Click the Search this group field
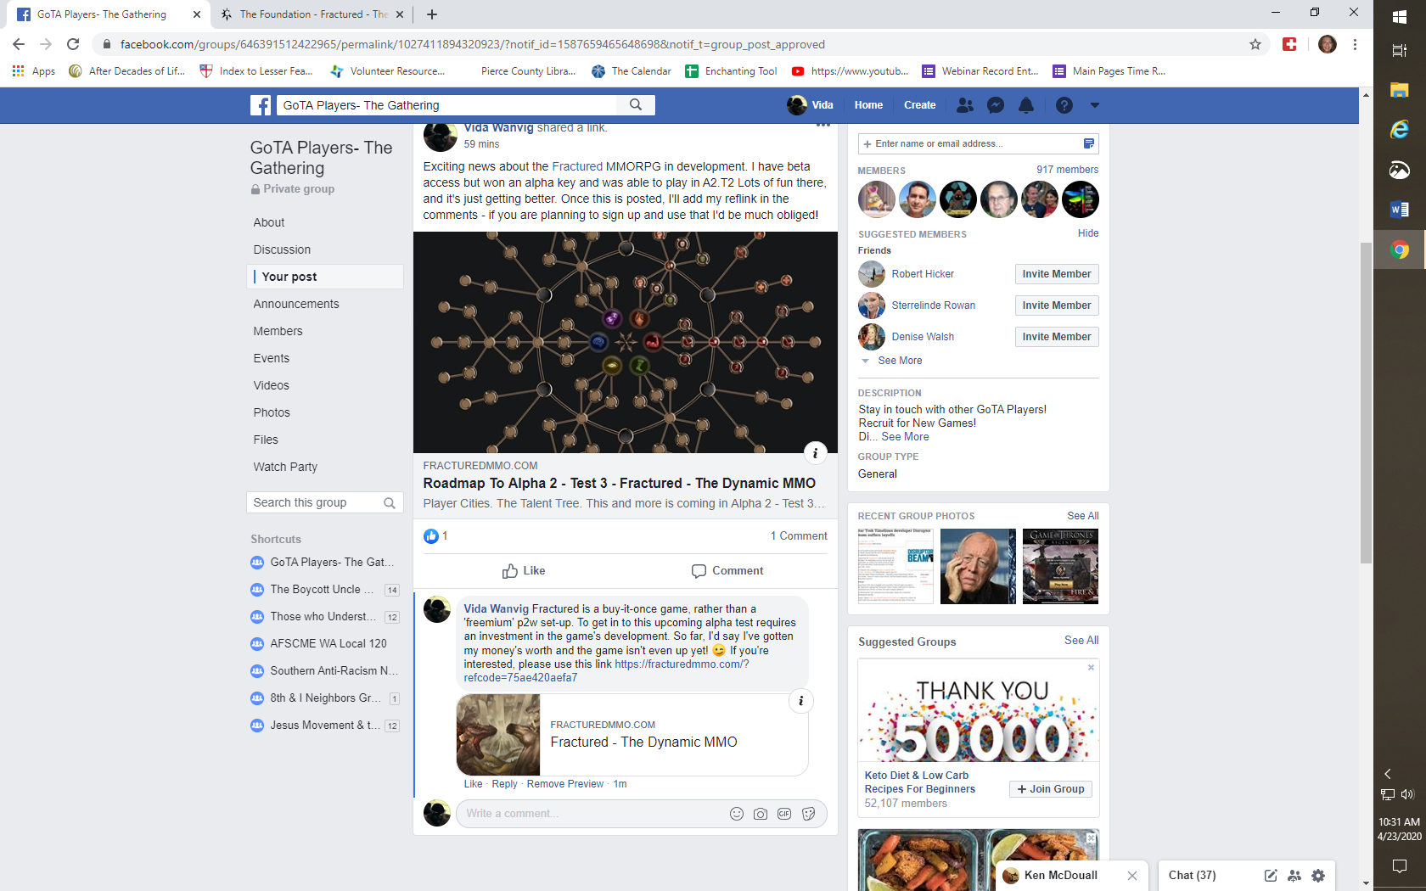 (316, 502)
